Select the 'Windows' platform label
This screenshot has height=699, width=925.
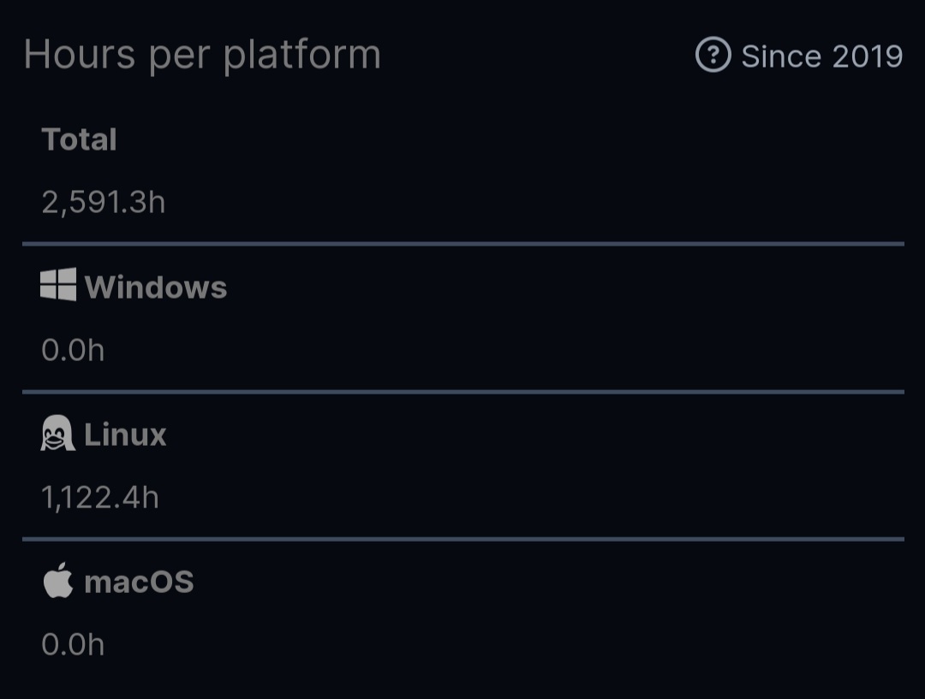tap(156, 287)
